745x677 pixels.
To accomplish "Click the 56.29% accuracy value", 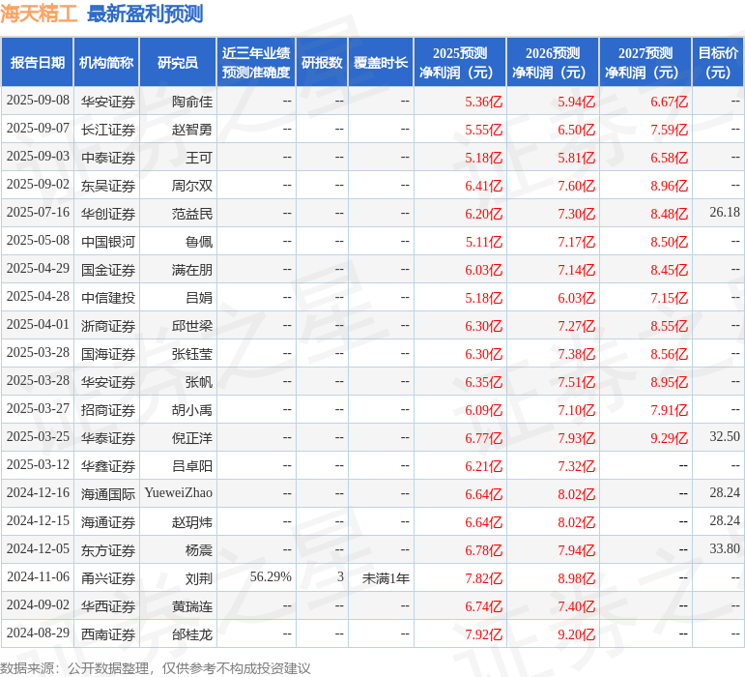I will point(271,578).
